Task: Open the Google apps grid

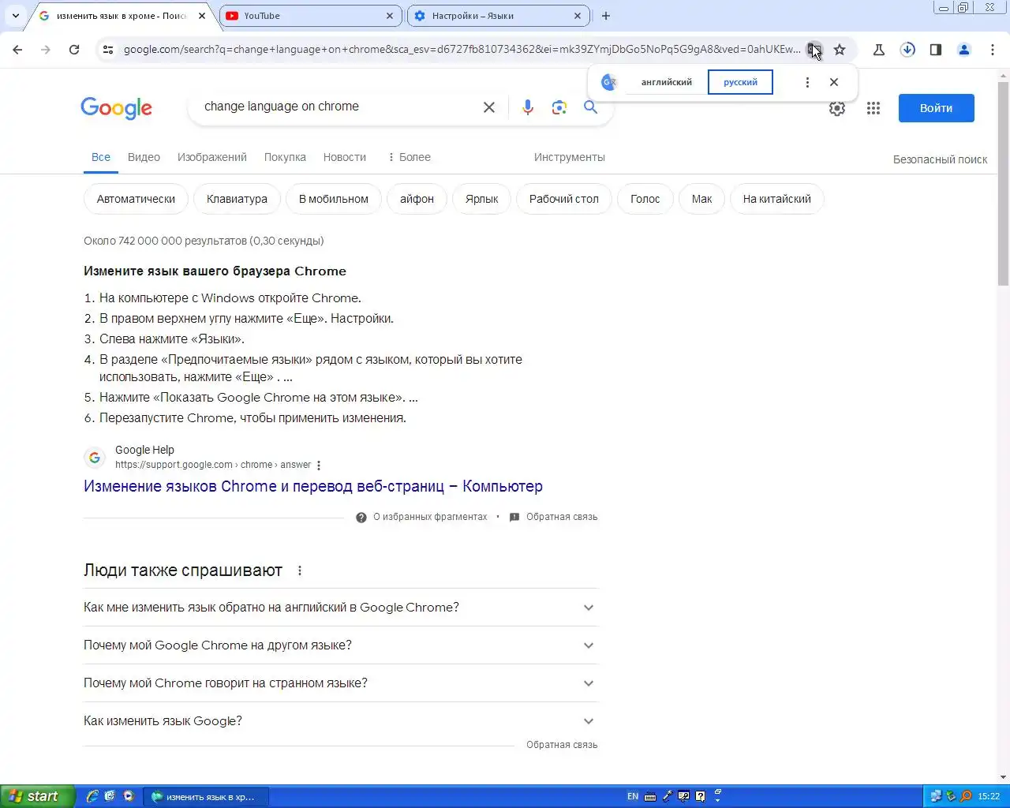Action: (873, 108)
